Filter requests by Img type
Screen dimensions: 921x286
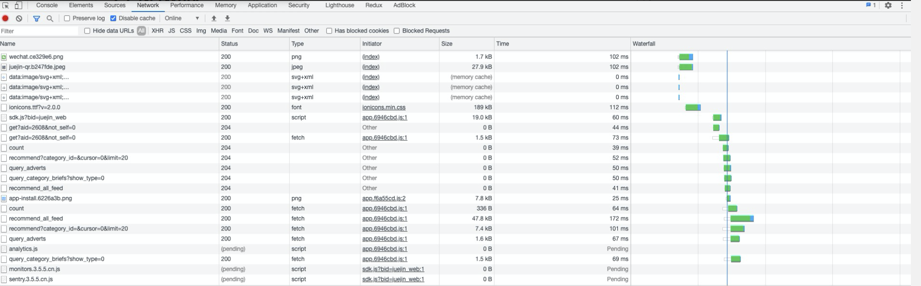[201, 31]
